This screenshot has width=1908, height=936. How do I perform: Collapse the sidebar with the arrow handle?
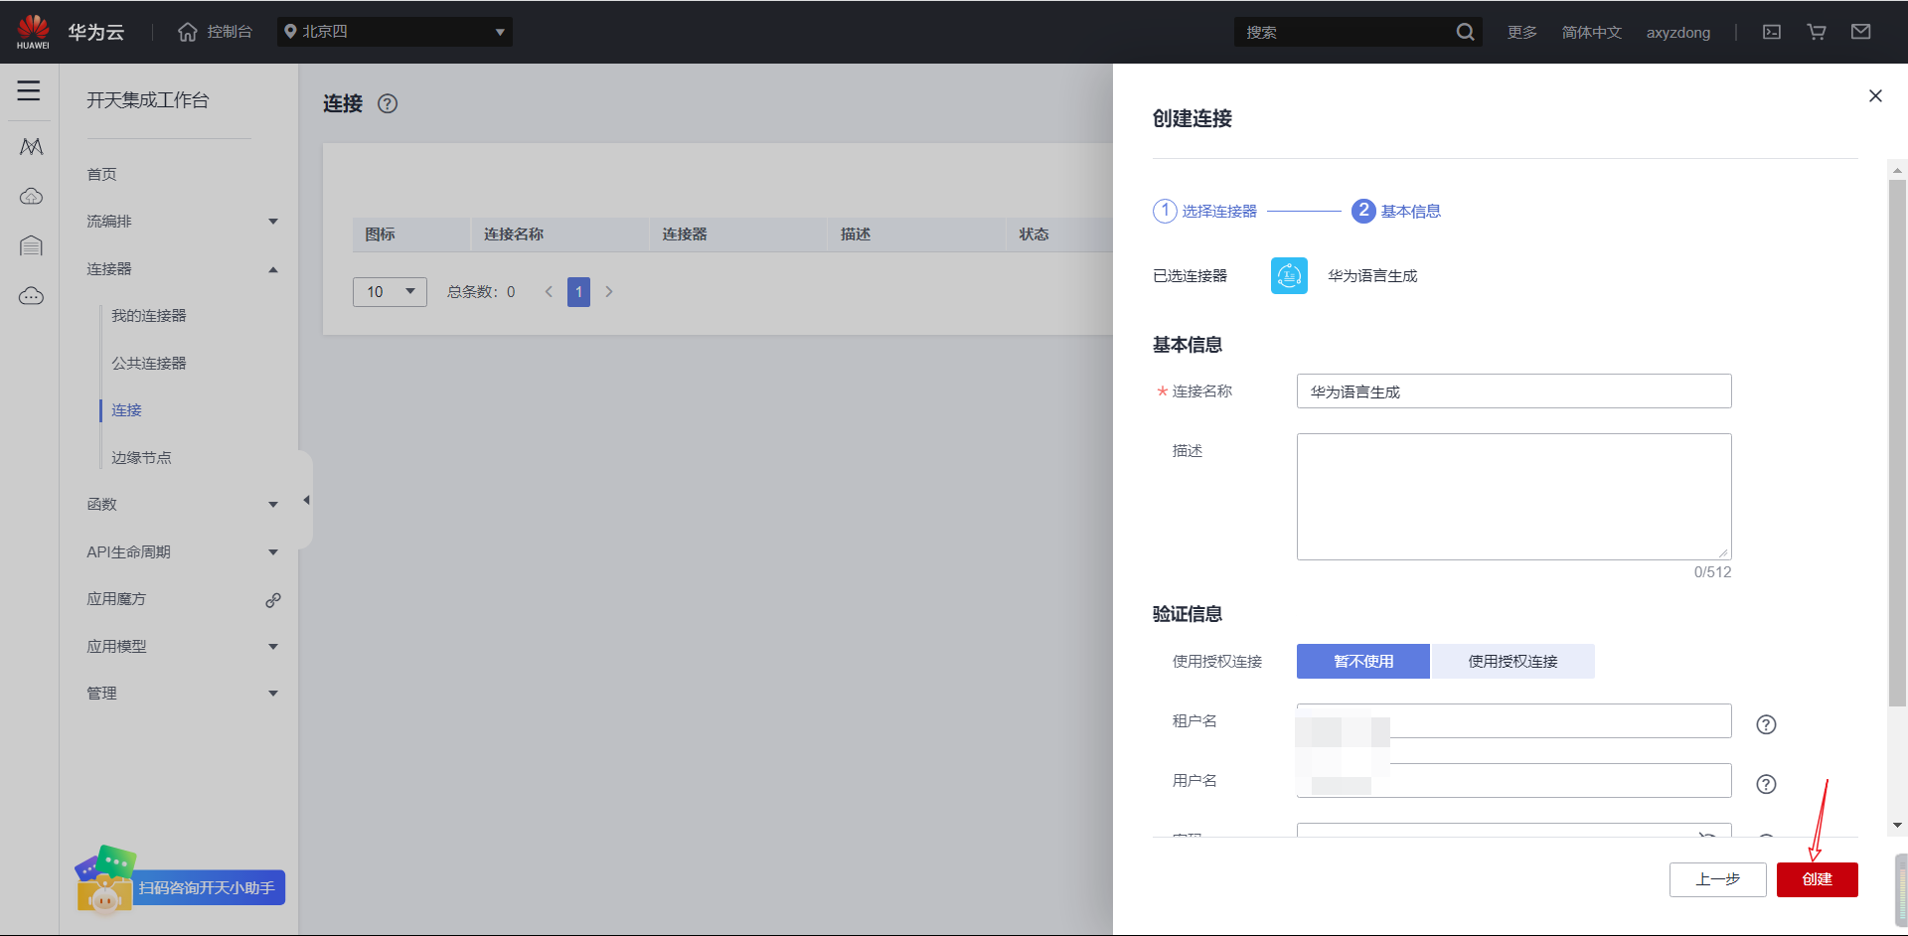306,500
